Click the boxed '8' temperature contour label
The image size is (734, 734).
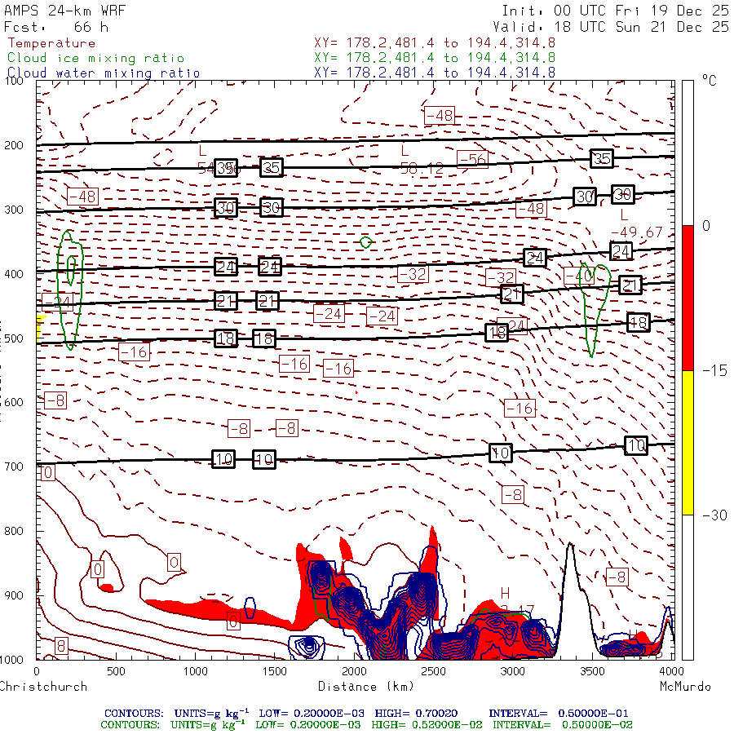(61, 646)
